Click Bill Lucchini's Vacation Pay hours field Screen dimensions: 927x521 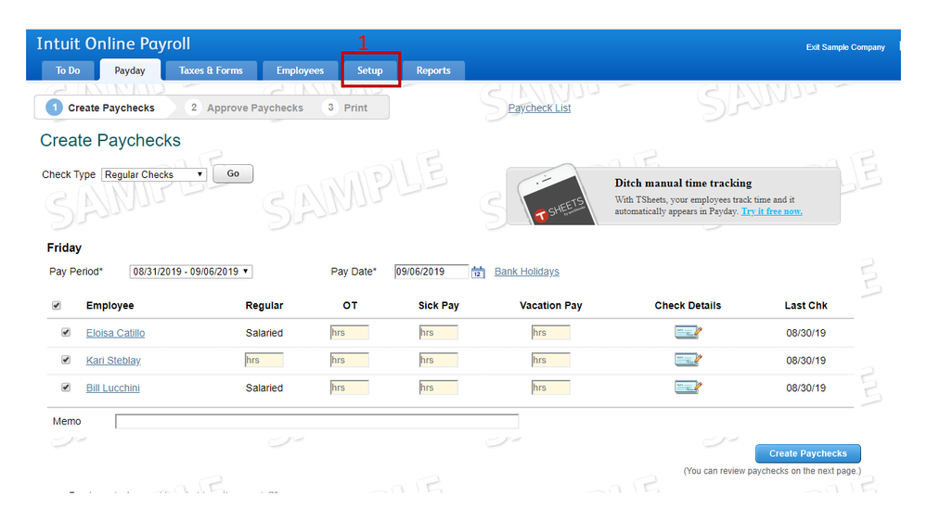coord(551,388)
